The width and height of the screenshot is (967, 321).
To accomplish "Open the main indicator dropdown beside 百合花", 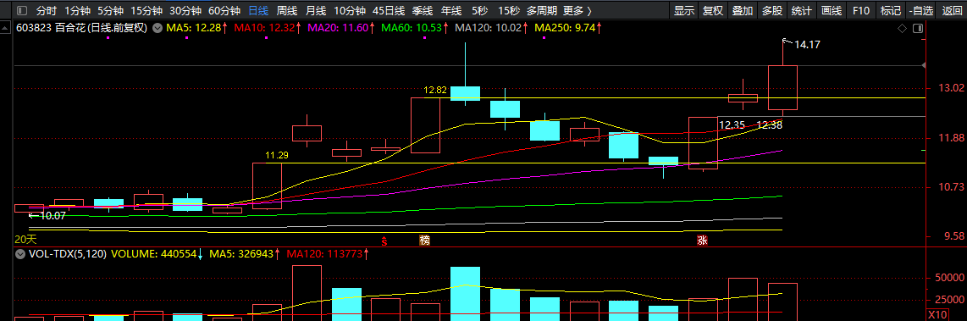I will tap(157, 28).
